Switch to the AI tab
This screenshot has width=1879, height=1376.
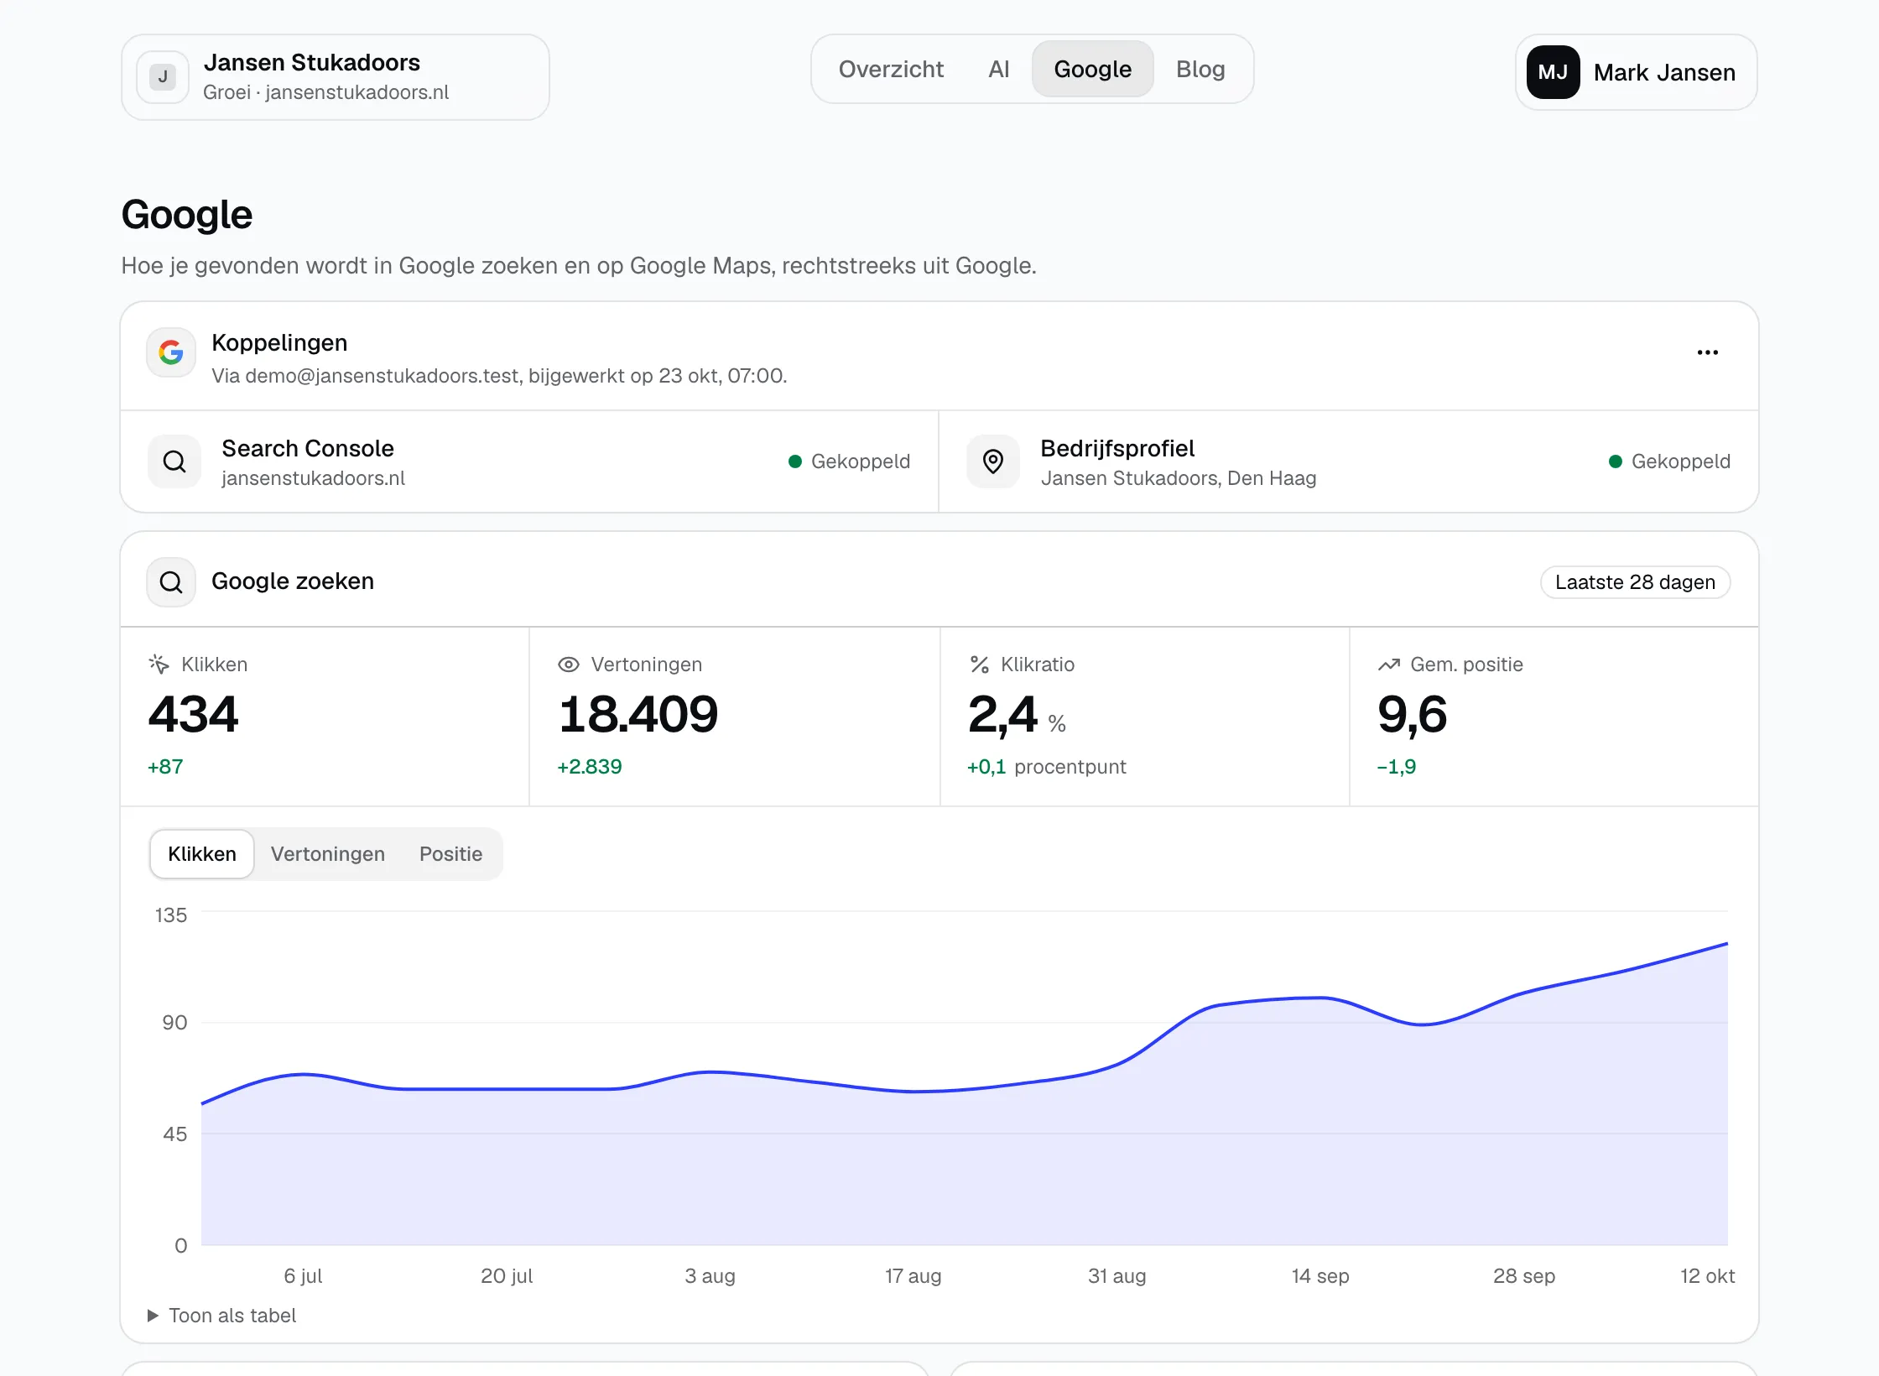[998, 69]
